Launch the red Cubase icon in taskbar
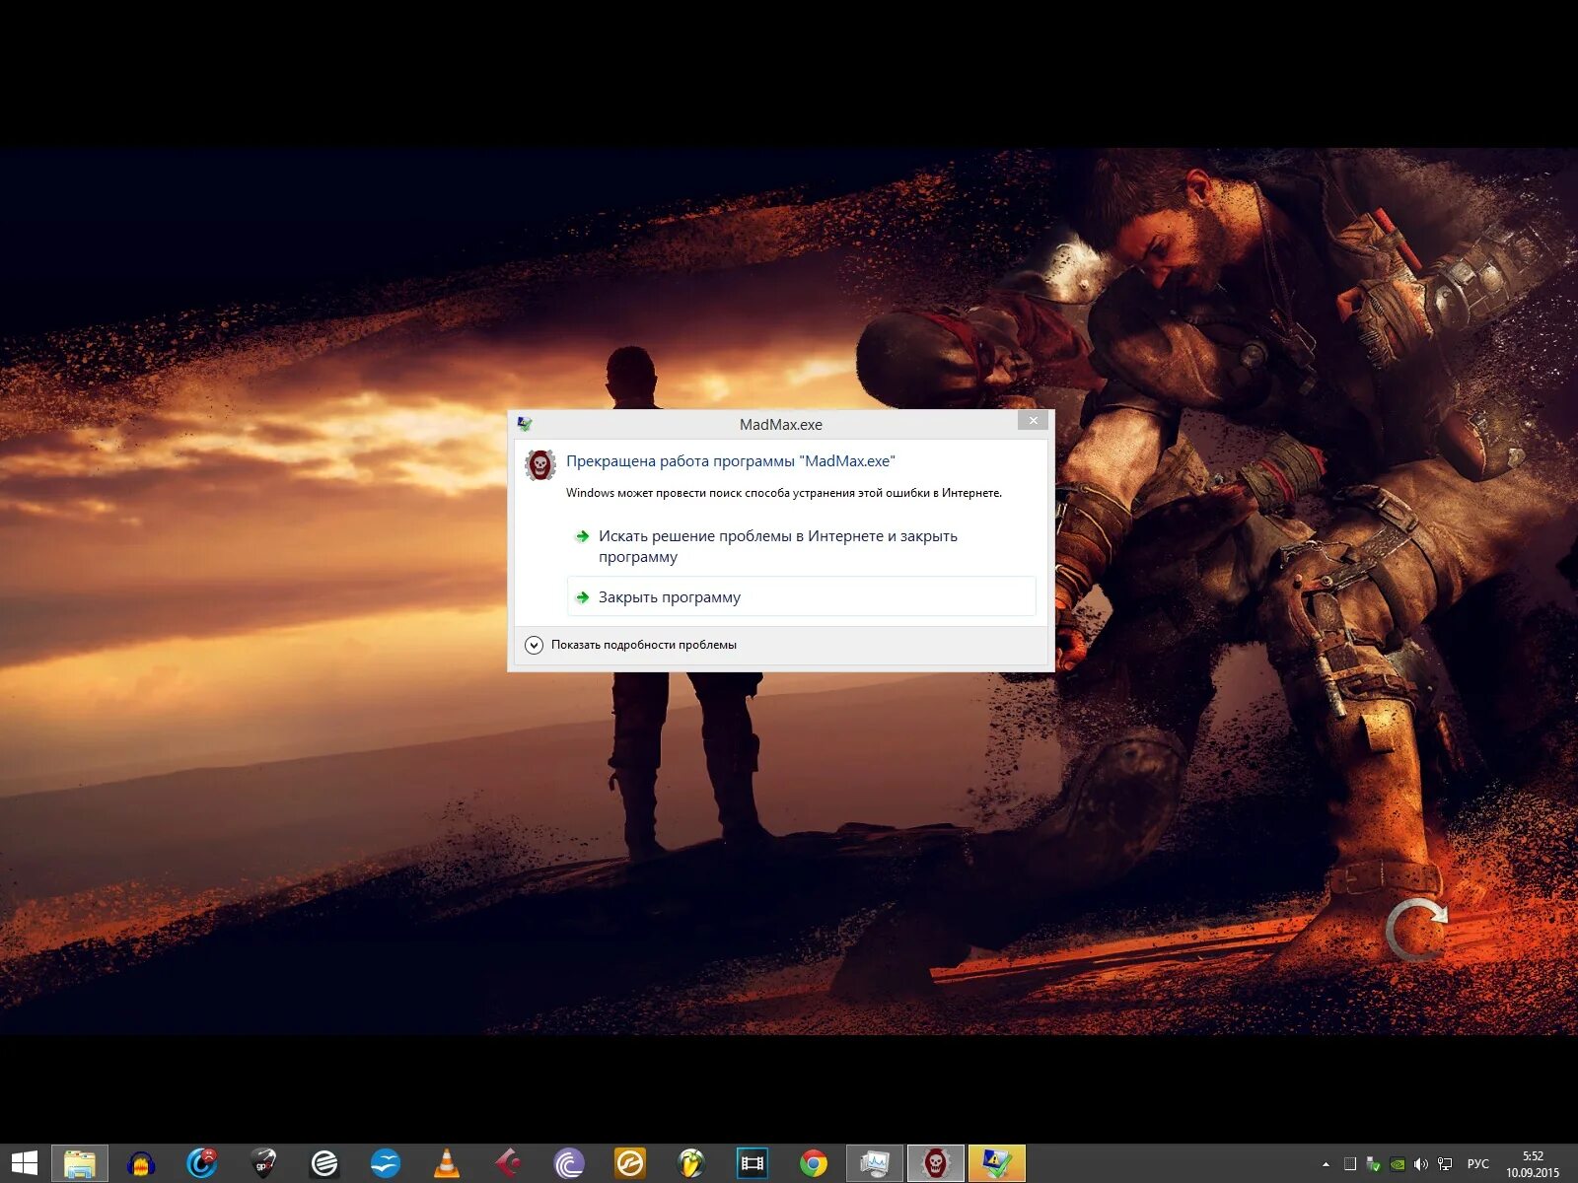1578x1183 pixels. (508, 1163)
